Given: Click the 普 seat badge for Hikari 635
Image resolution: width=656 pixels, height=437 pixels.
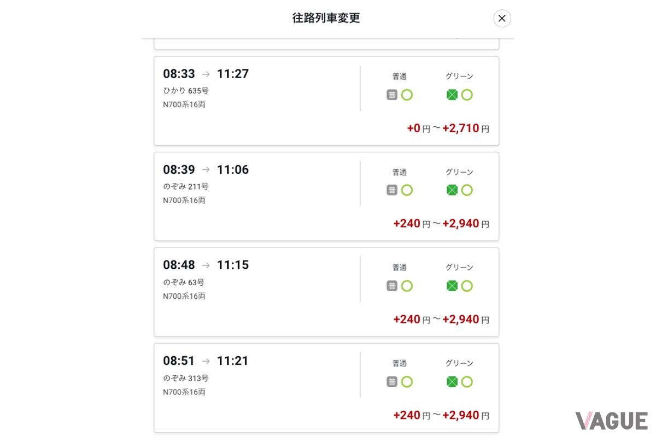Looking at the screenshot, I should pos(392,95).
